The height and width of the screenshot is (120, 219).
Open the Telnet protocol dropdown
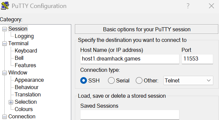(x=188, y=80)
